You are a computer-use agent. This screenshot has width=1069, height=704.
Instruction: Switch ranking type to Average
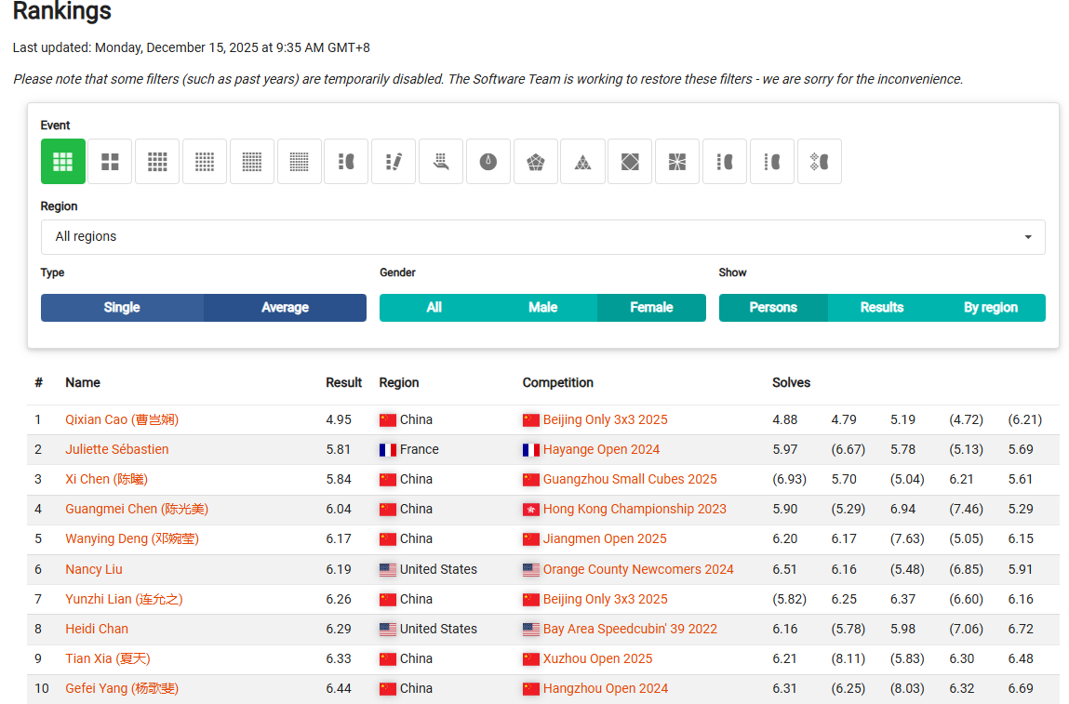tap(285, 308)
